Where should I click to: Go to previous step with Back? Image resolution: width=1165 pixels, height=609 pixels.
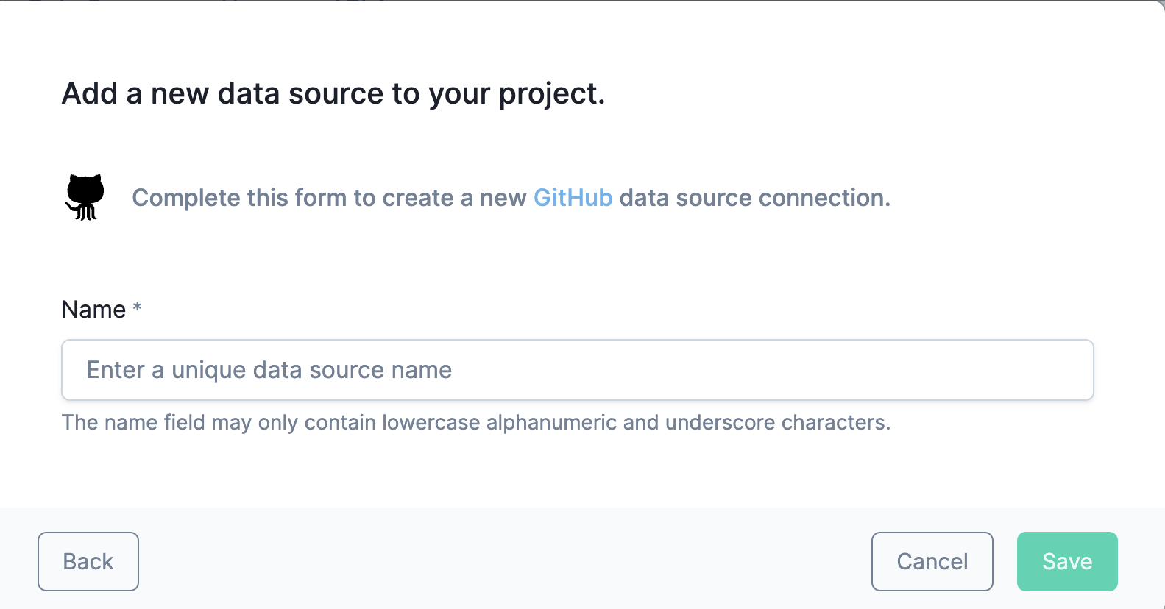click(88, 561)
